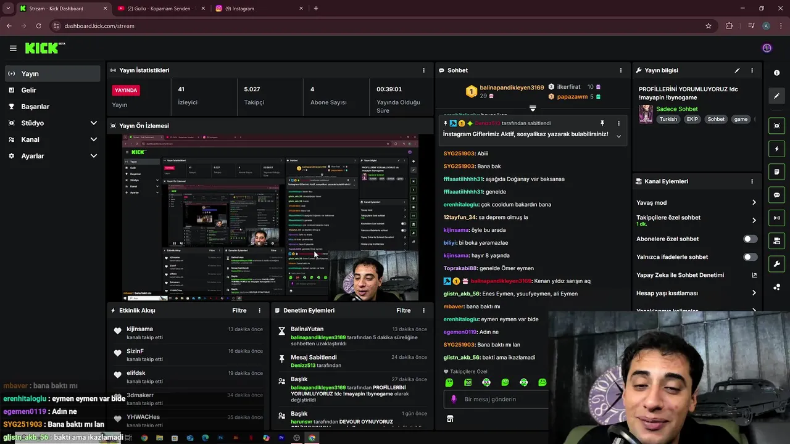The width and height of the screenshot is (790, 444).
Task: Toggle the channel actions widget icon in sidebar
Action: (x=776, y=241)
